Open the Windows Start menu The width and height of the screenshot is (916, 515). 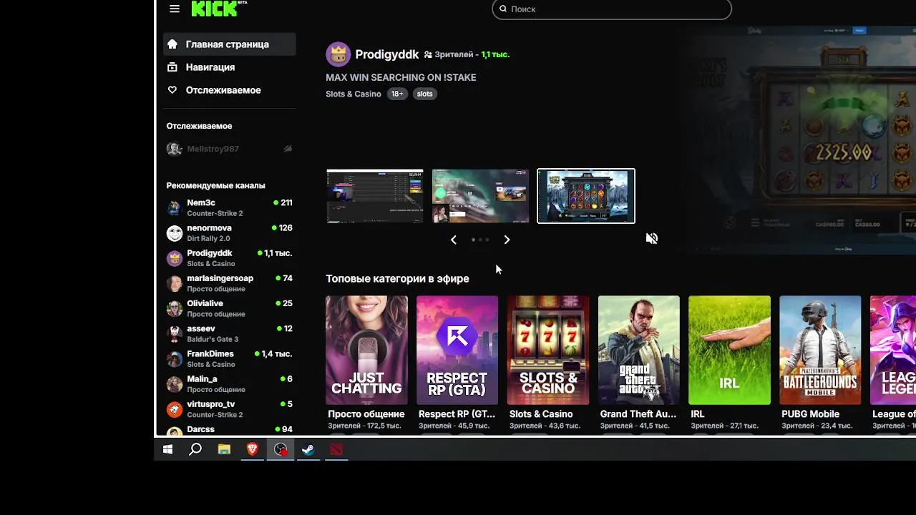pyautogui.click(x=167, y=449)
